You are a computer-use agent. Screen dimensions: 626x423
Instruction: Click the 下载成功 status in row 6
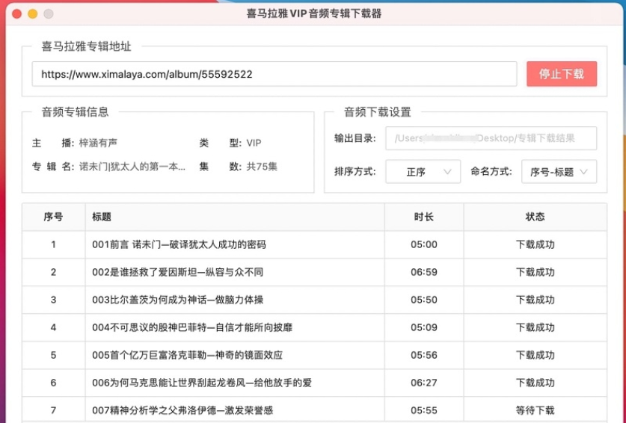coord(535,383)
